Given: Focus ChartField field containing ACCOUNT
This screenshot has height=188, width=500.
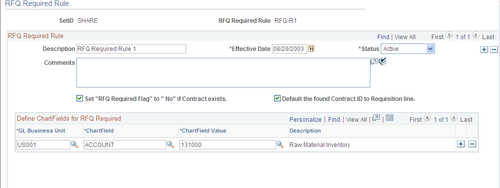Looking at the screenshot, I should (x=125, y=145).
